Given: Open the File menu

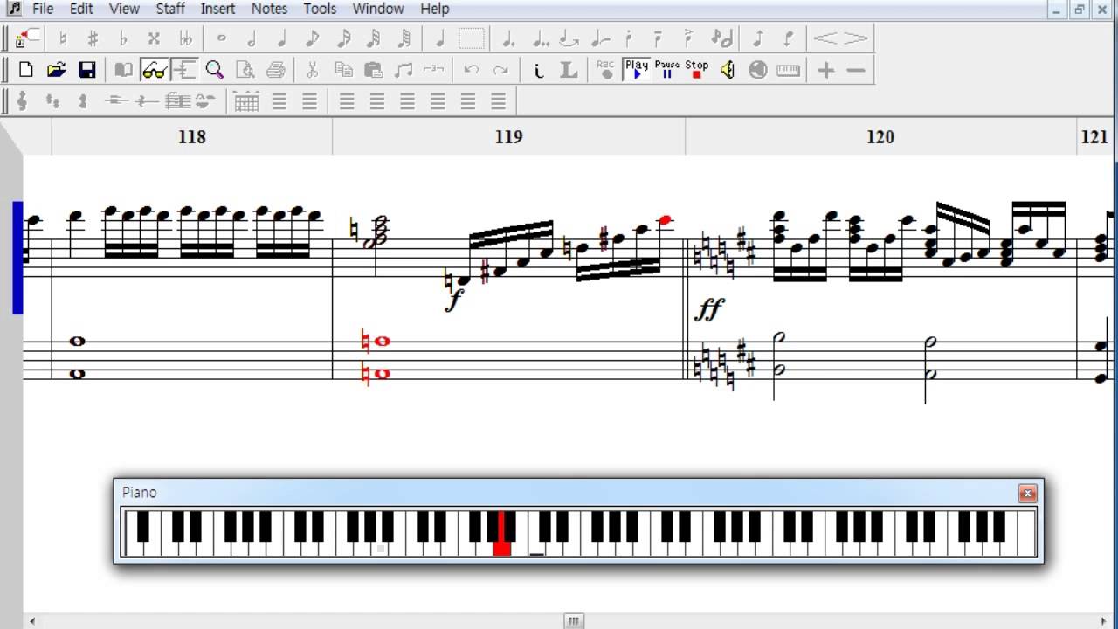Looking at the screenshot, I should (x=43, y=9).
